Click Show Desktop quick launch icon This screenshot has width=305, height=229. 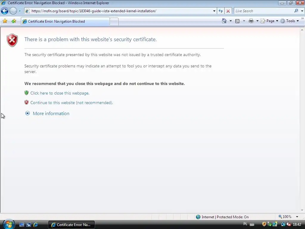[21, 225]
